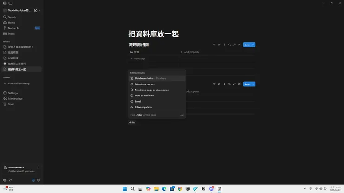The width and height of the screenshot is (344, 193).
Task: Open Windows Start menu
Action: pos(125,189)
